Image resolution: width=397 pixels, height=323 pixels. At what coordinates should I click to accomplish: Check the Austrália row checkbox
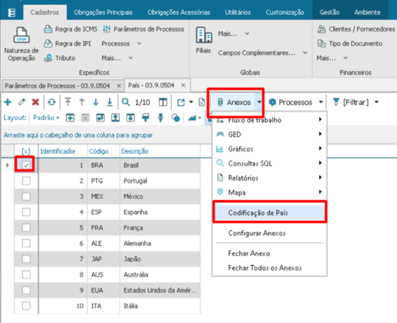26,274
